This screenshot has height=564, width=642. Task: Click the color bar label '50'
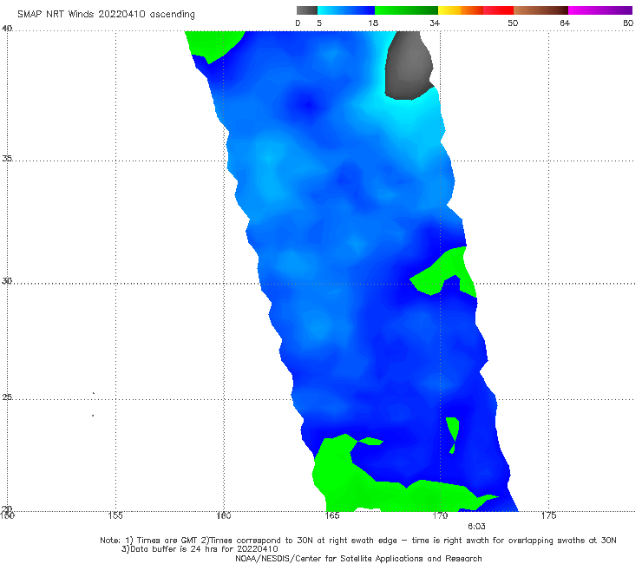(513, 23)
